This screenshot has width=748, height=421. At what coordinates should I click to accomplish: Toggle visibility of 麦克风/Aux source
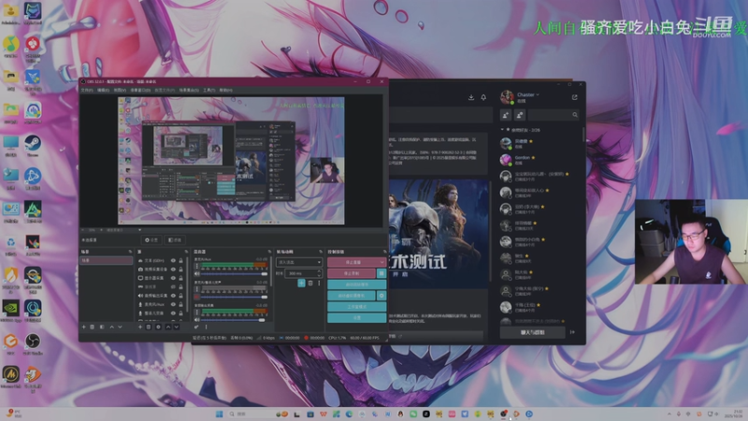173,304
